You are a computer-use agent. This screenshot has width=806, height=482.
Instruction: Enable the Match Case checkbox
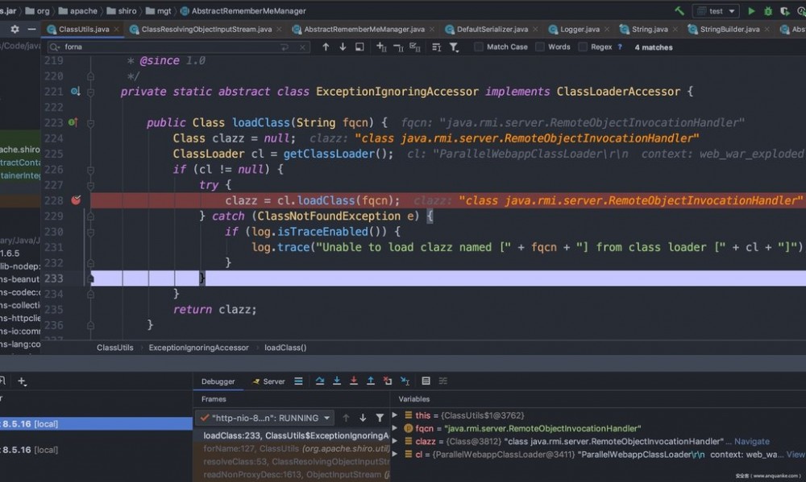[479, 47]
